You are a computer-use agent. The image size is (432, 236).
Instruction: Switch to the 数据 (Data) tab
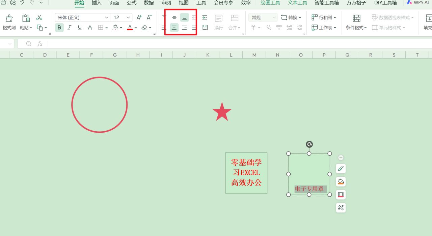click(x=149, y=3)
